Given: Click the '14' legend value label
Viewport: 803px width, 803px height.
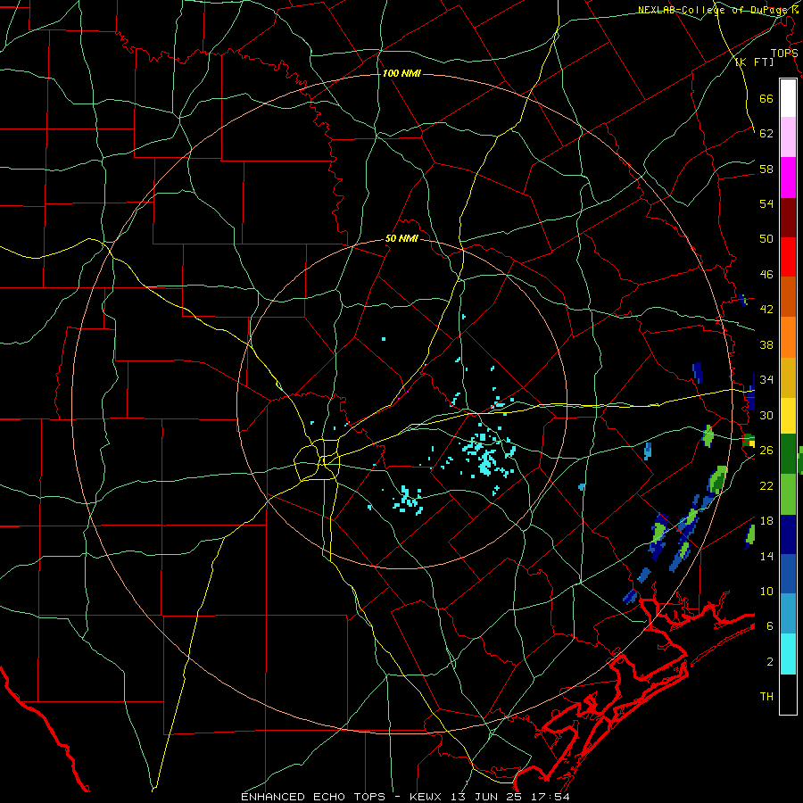Looking at the screenshot, I should tap(766, 556).
